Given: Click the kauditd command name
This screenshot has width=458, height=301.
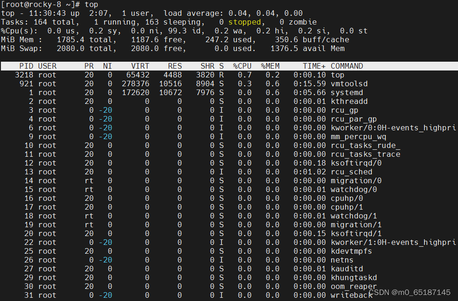Looking at the screenshot, I should (x=347, y=269).
